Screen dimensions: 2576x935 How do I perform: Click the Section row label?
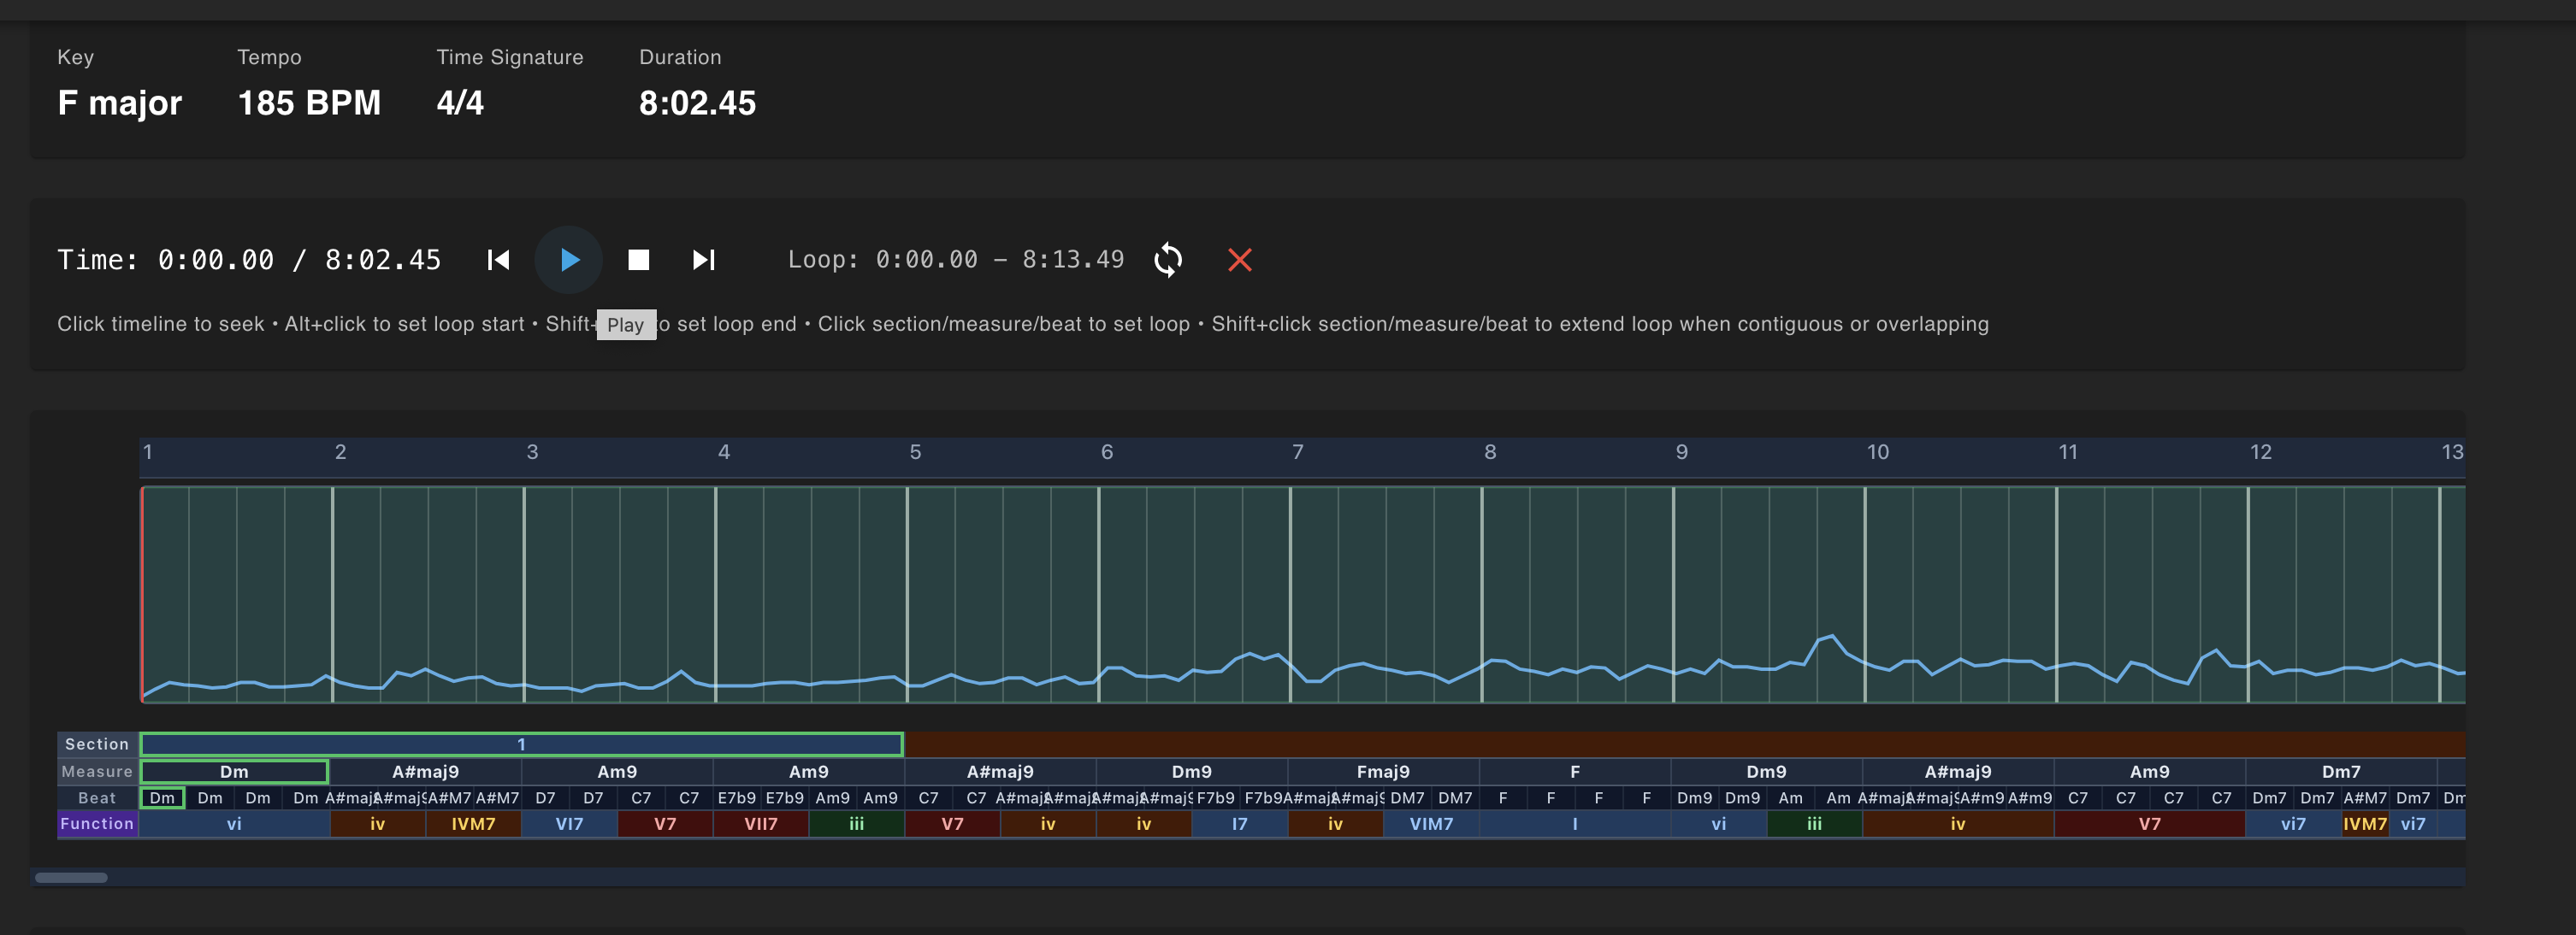pyautogui.click(x=97, y=744)
